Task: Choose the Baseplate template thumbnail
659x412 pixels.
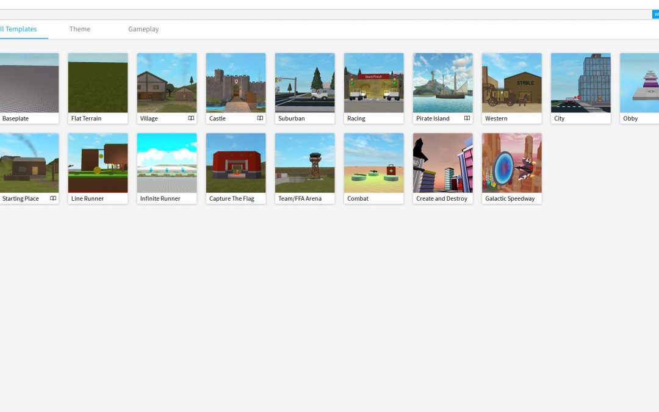Action: (x=29, y=83)
